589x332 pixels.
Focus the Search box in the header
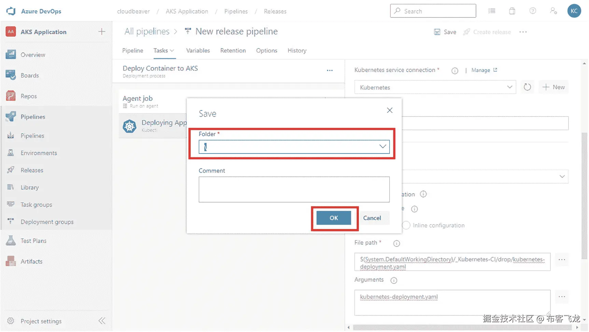coord(433,11)
